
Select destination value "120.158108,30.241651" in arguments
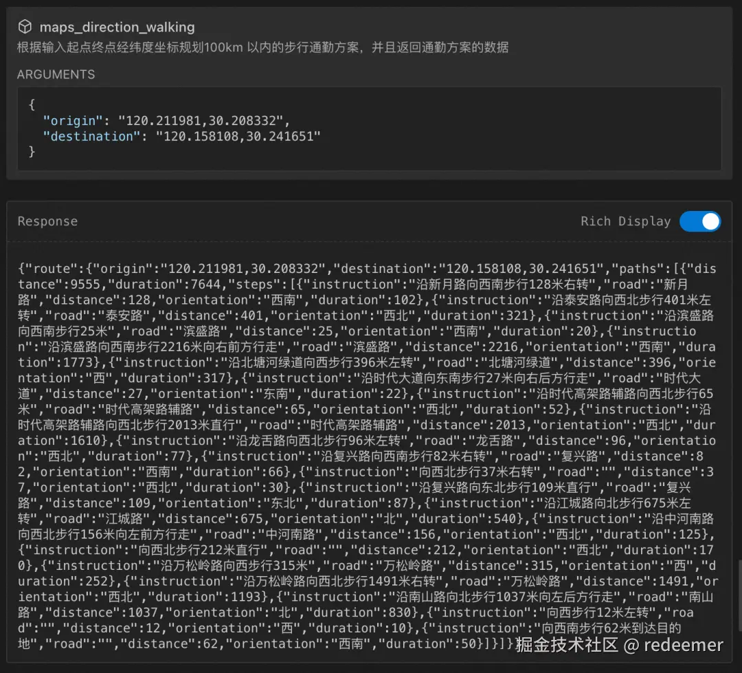click(x=238, y=136)
